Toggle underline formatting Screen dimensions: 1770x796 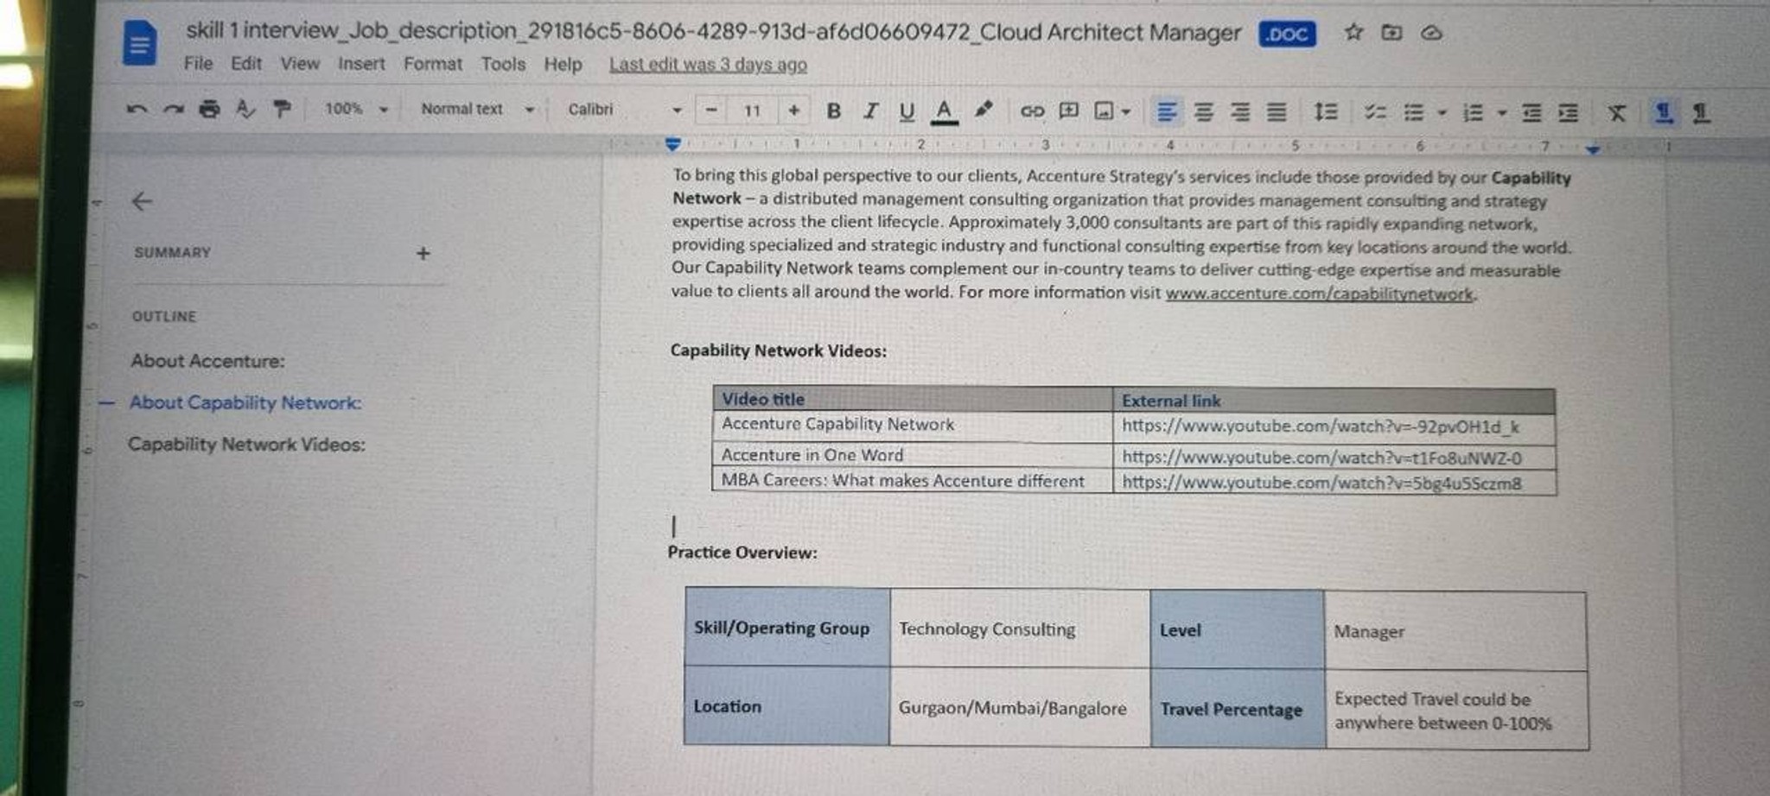click(907, 111)
